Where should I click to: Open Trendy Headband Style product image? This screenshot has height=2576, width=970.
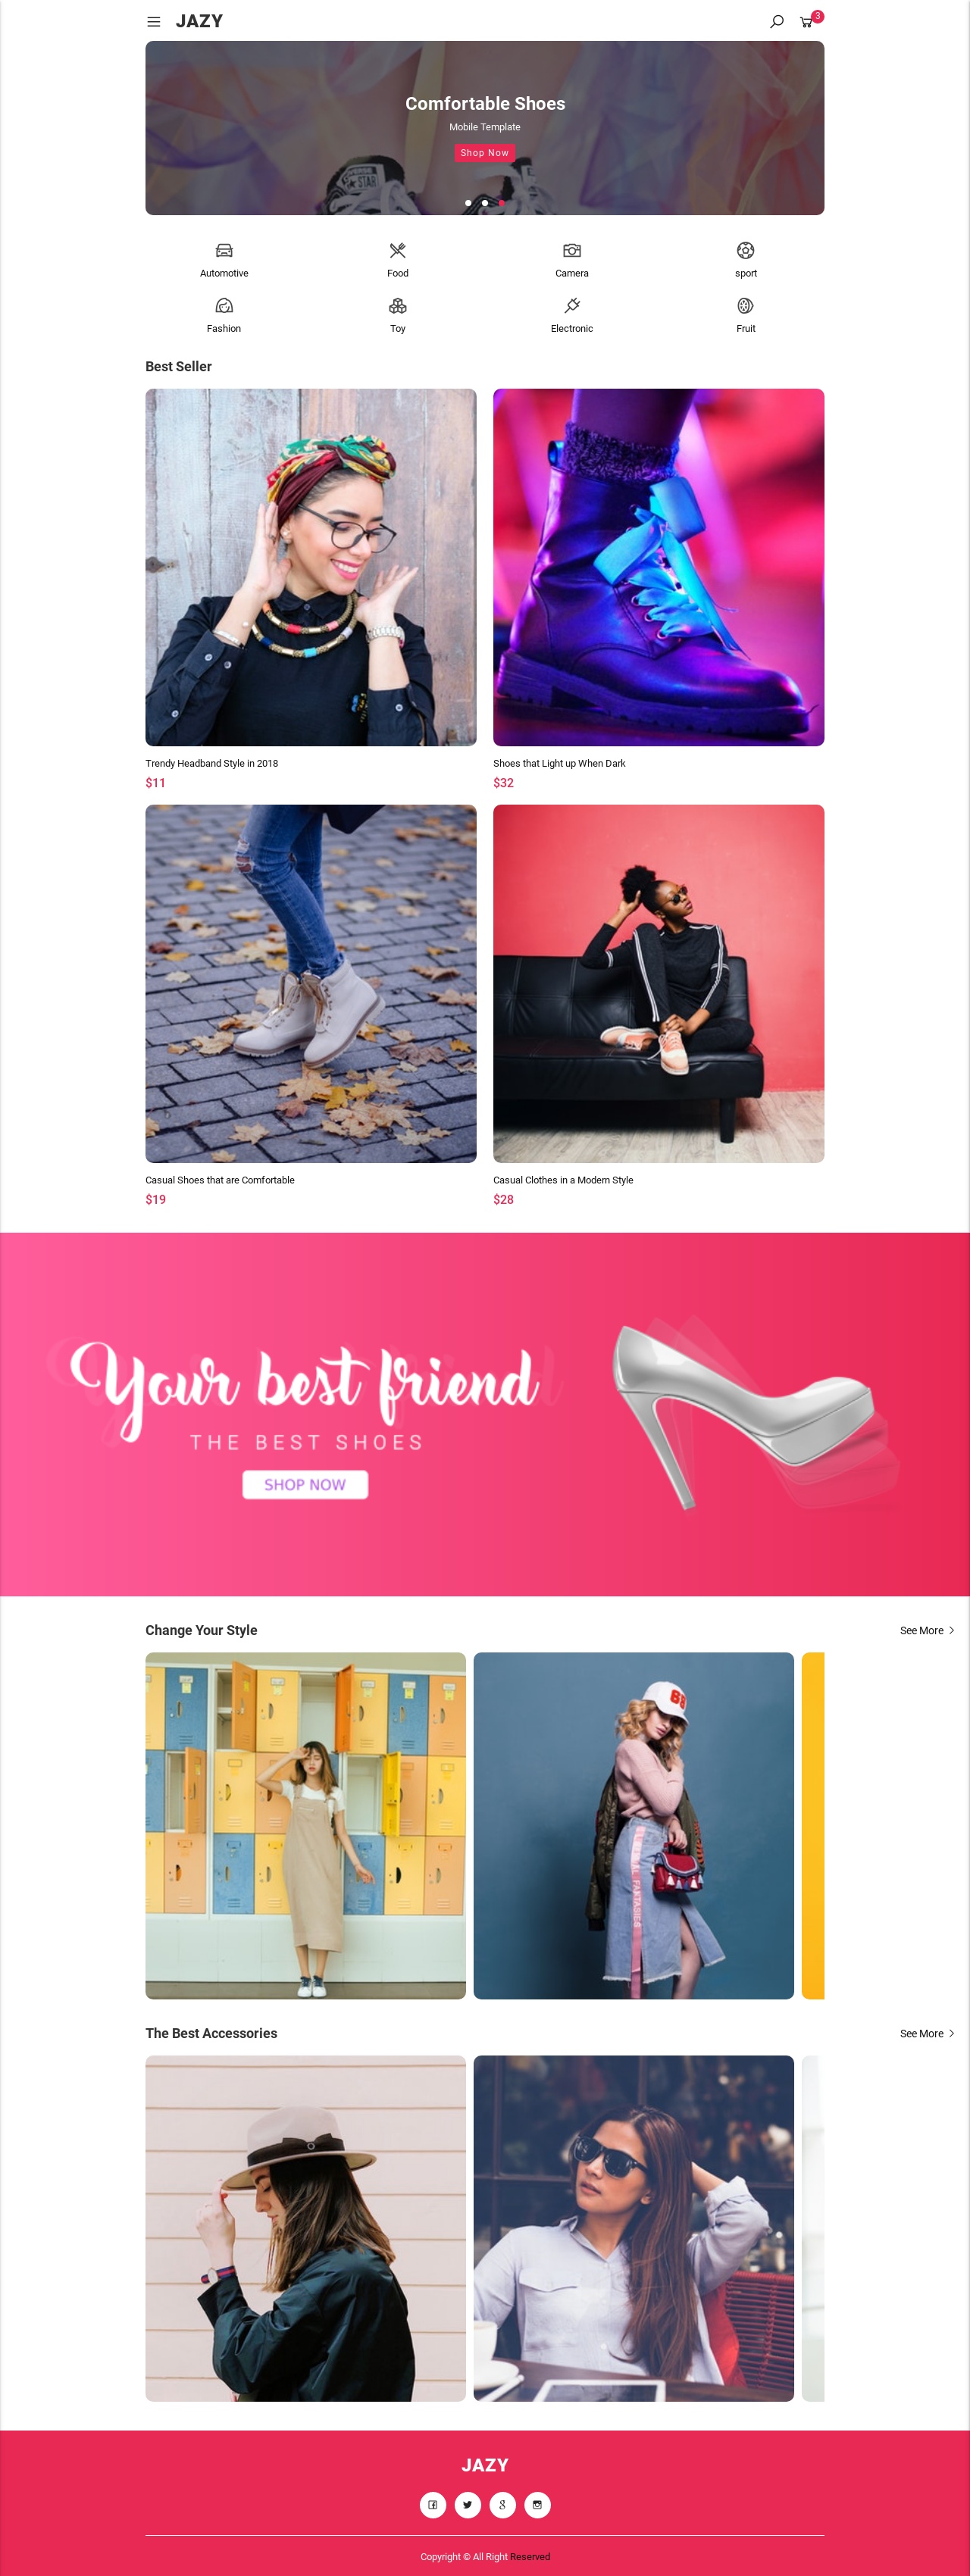click(311, 567)
